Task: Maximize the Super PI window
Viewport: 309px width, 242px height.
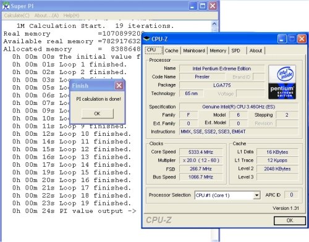Action: tap(203, 6)
